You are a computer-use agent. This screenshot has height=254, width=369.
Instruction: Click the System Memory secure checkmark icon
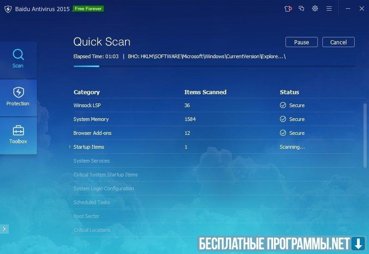[x=283, y=119]
